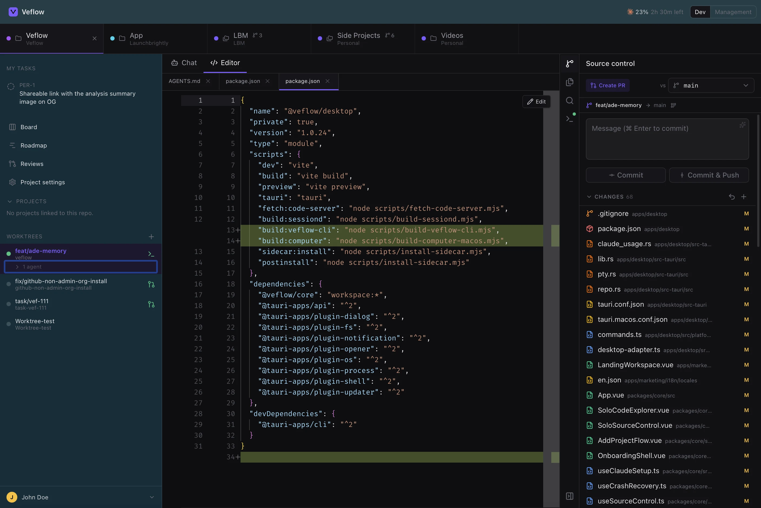Switch to Dev mode
This screenshot has height=508, width=761.
(x=700, y=12)
